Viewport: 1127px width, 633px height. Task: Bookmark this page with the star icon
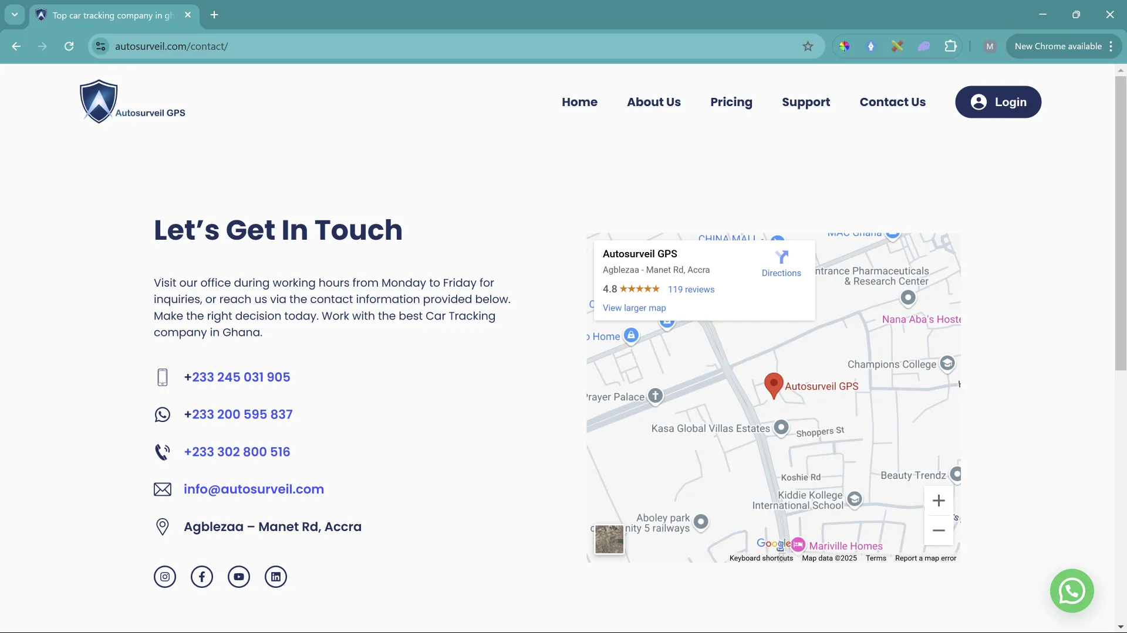coord(808,46)
